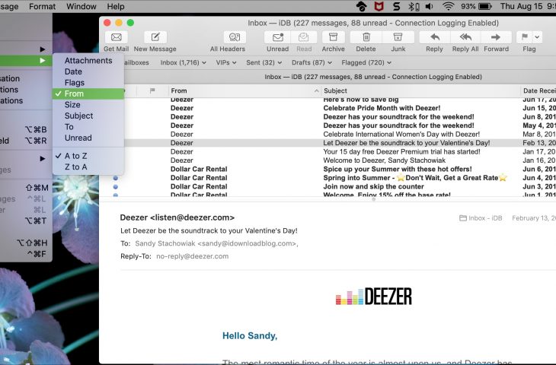556x365 pixels.
Task: Open Welcome to Deezer, Sandy Stachowiak email
Action: tap(384, 160)
